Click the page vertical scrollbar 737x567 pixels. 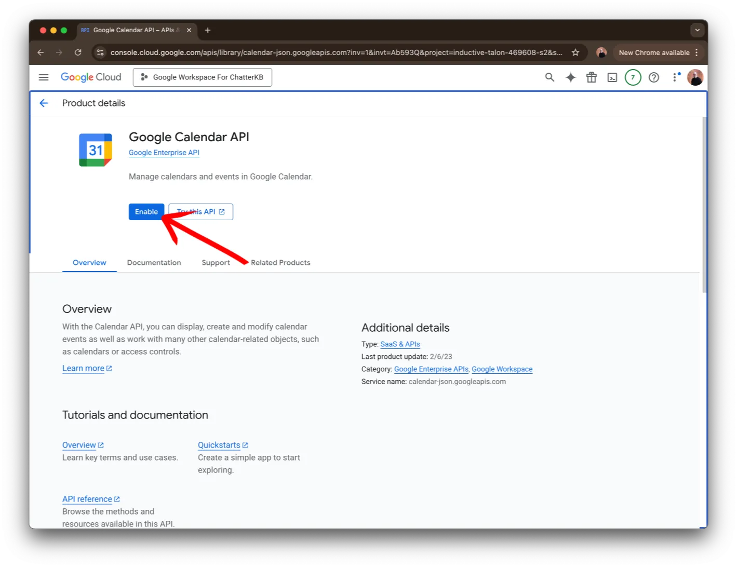click(704, 205)
